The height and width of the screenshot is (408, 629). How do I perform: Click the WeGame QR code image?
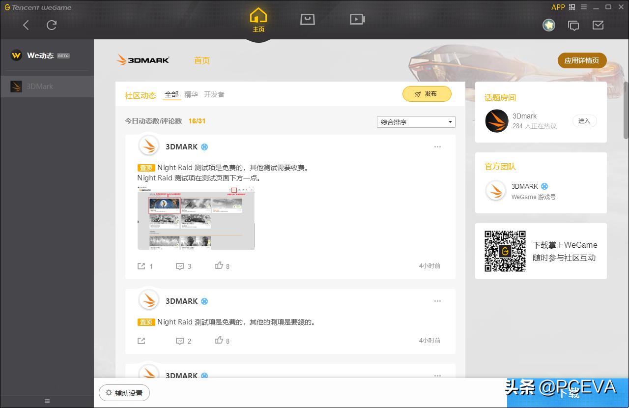[x=505, y=251]
